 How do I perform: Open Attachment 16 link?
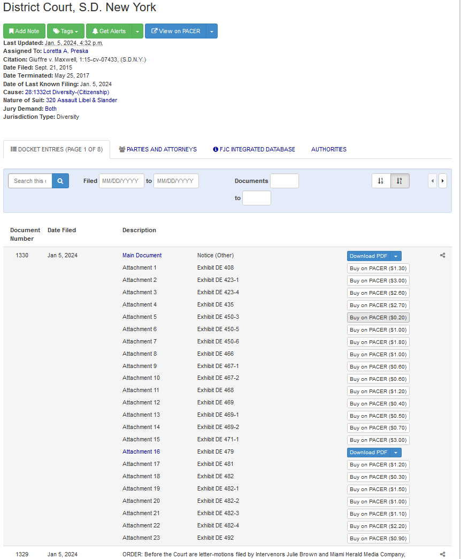tap(141, 451)
